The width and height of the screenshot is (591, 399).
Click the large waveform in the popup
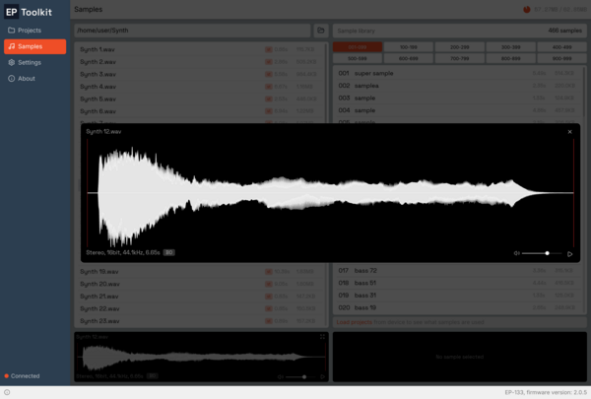pyautogui.click(x=330, y=193)
